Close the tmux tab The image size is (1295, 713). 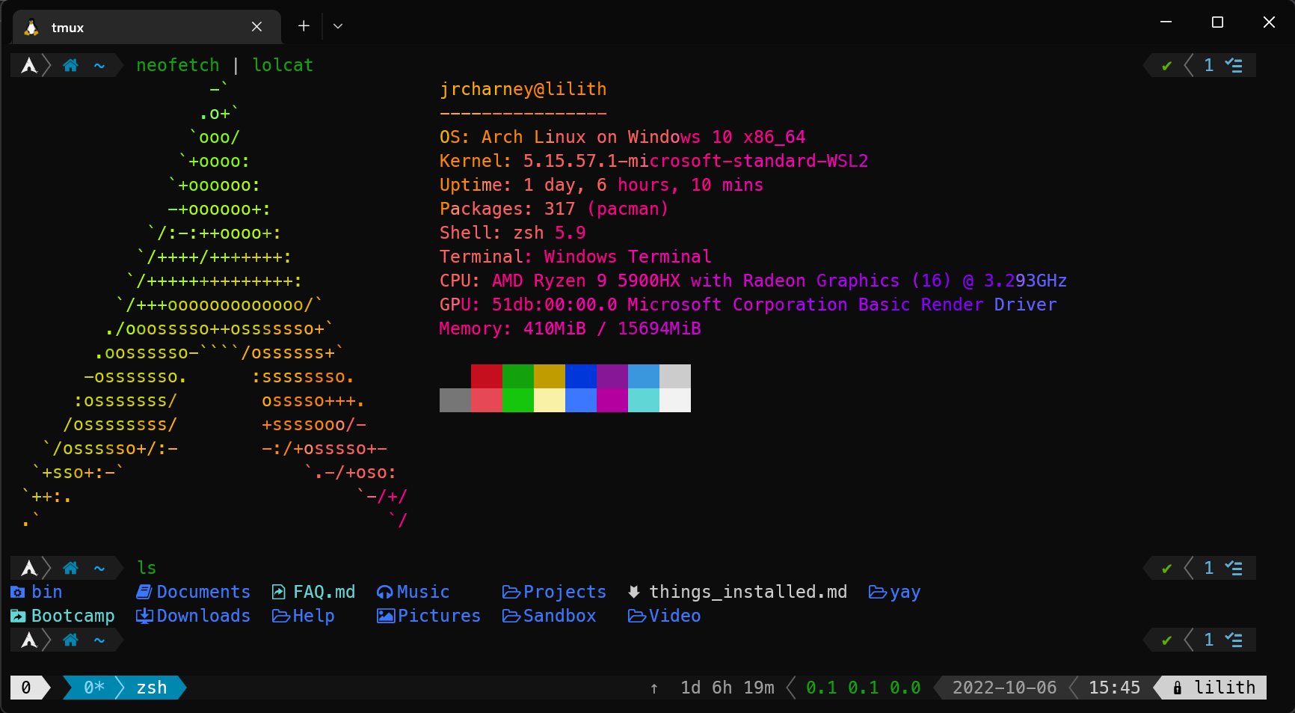point(256,27)
